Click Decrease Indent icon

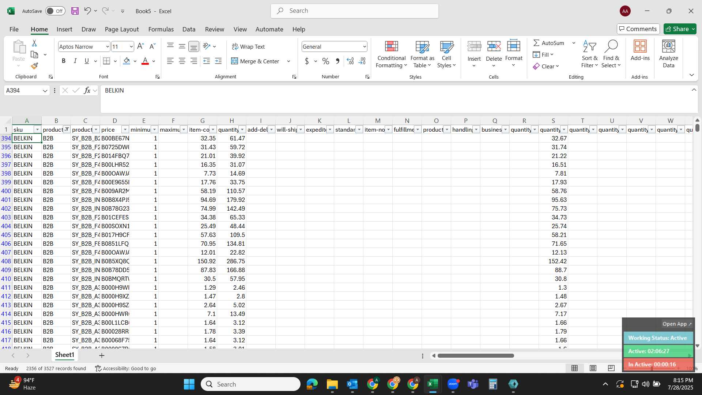[x=207, y=61]
